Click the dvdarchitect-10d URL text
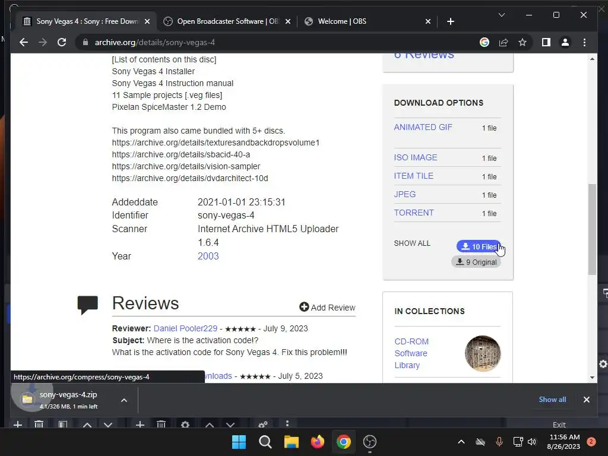This screenshot has height=456, width=608. [190, 178]
